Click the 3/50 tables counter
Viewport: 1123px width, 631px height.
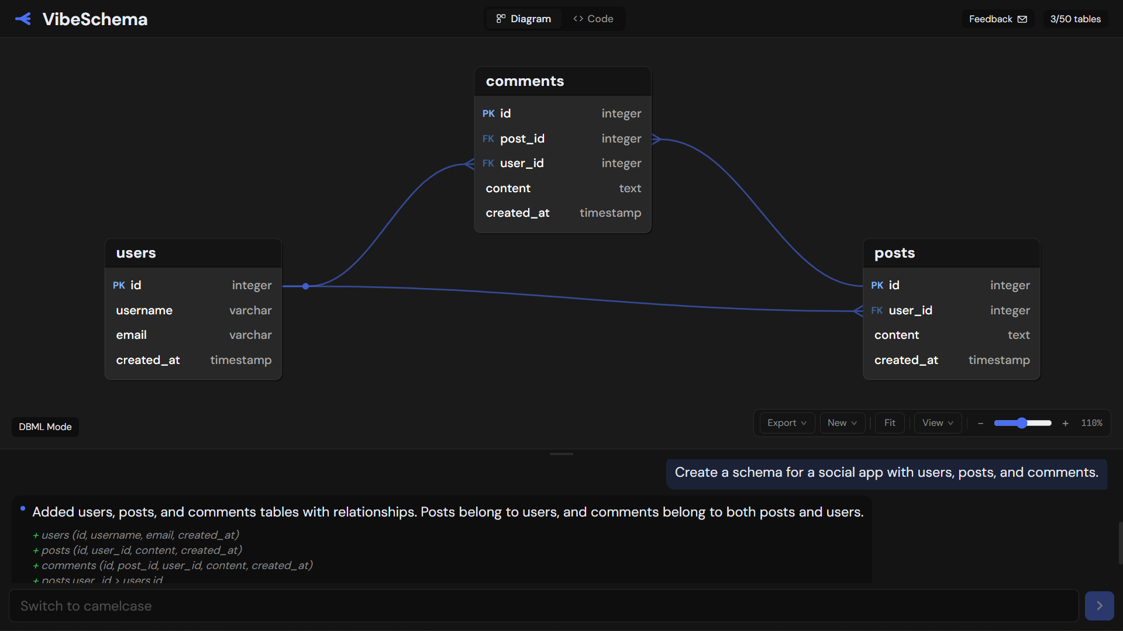(1075, 18)
